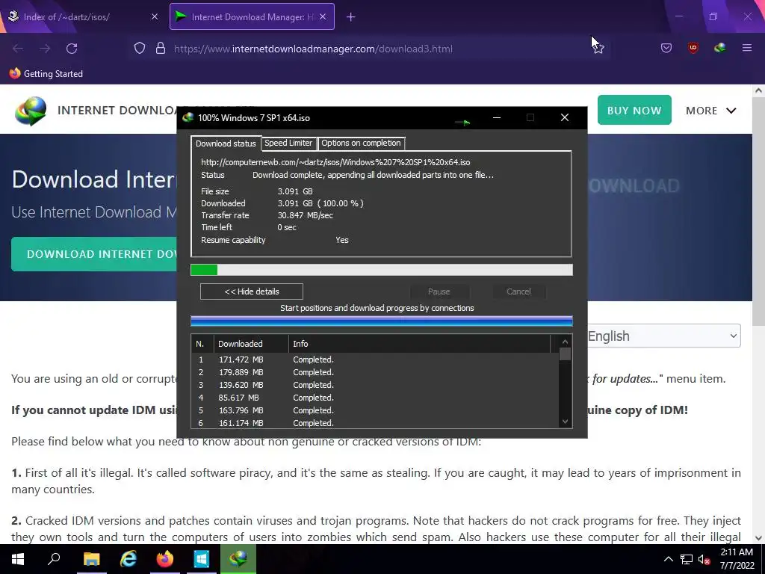Viewport: 765px width, 574px height.
Task: Select connection row 171.472 MB
Action: click(376, 359)
